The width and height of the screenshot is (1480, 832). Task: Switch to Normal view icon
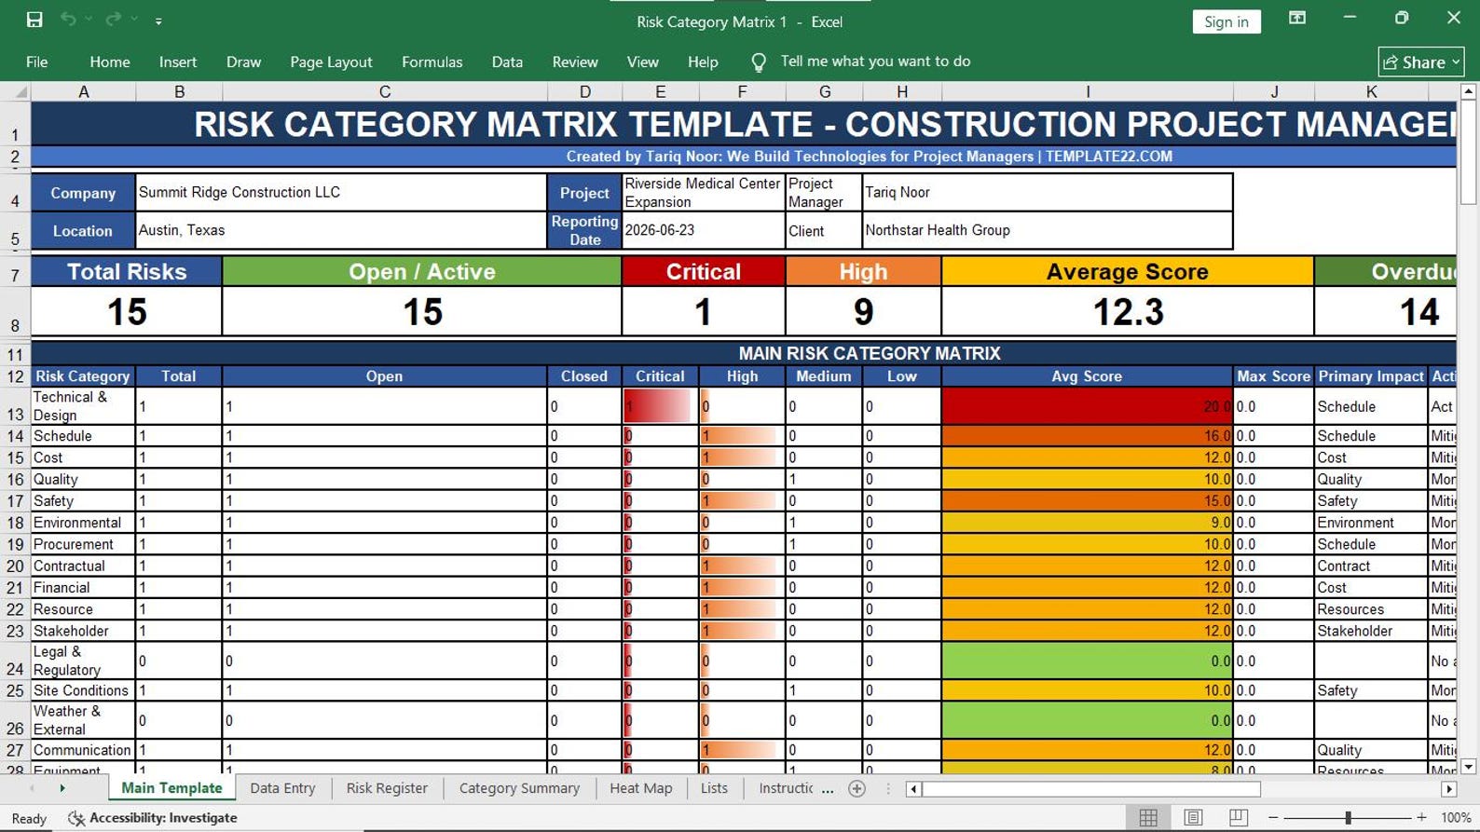pos(1148,817)
